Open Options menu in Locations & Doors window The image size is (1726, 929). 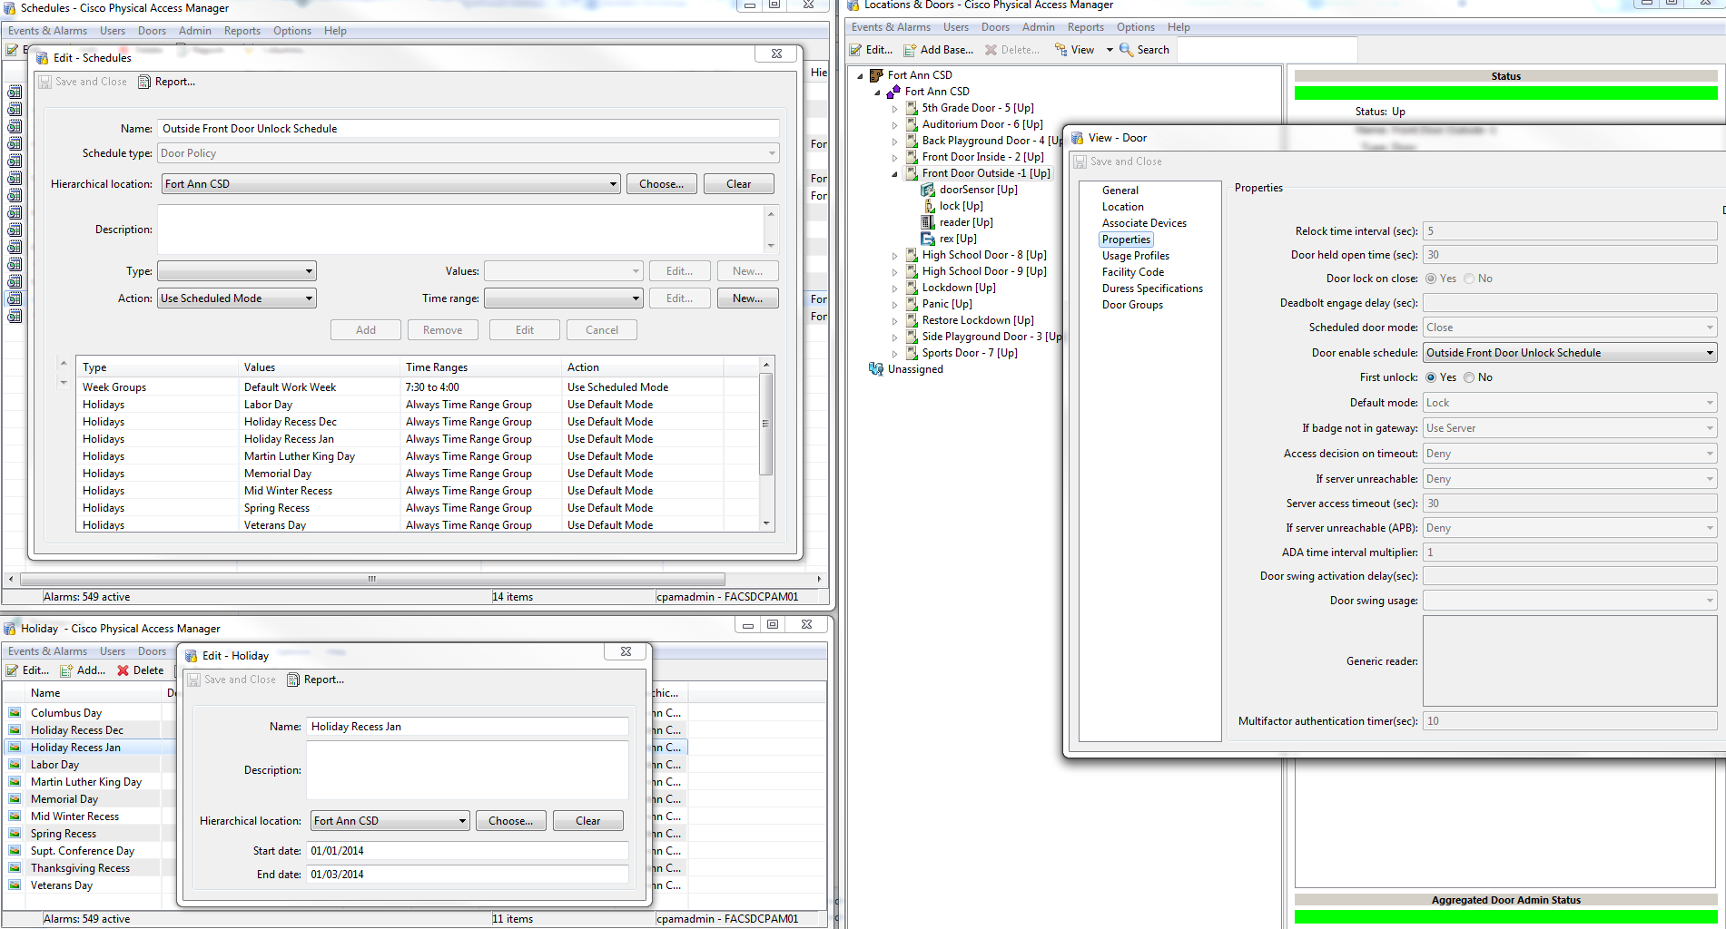1135,27
